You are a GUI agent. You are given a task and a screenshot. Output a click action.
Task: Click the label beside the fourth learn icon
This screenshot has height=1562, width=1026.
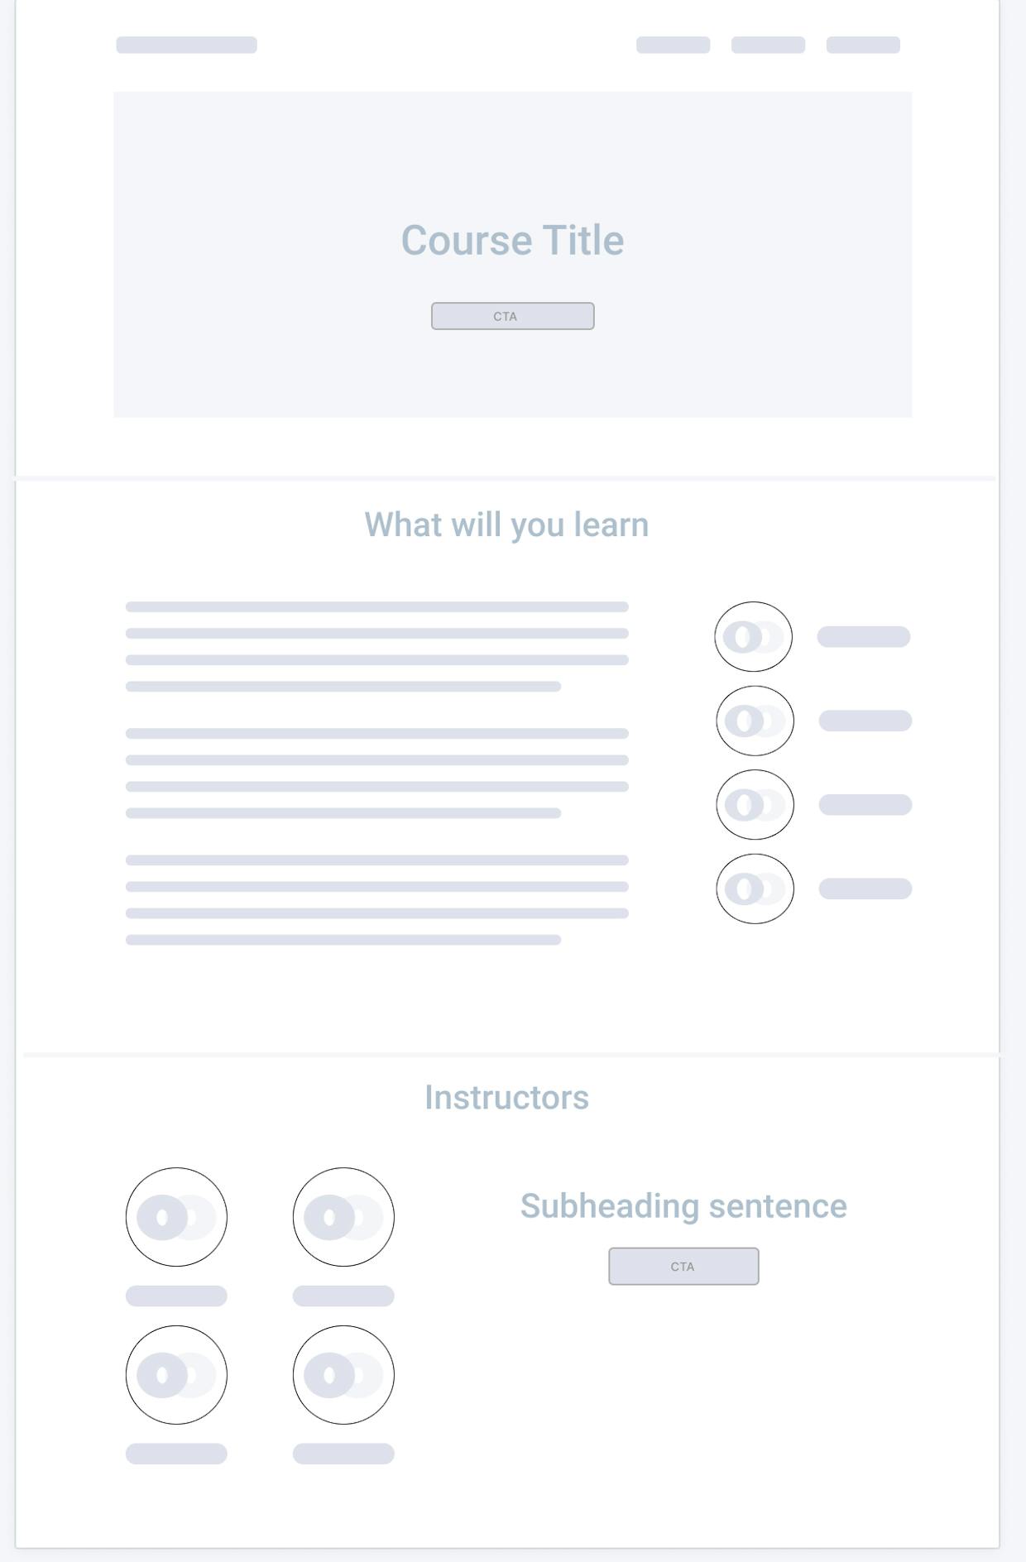pyautogui.click(x=865, y=889)
